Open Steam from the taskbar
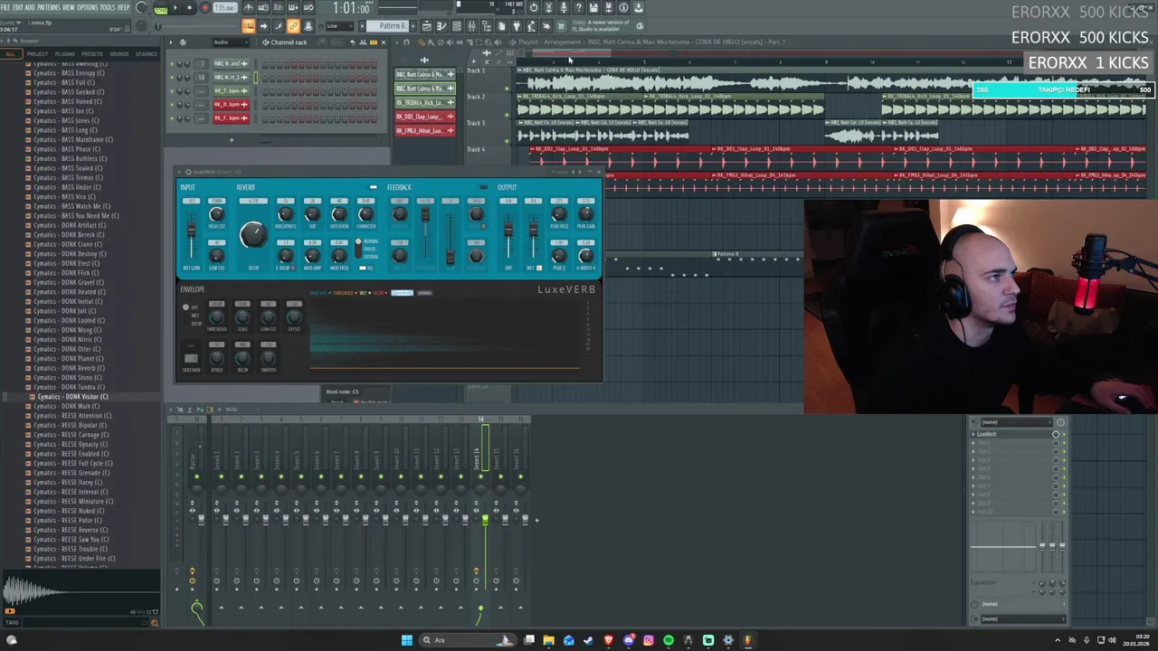Image resolution: width=1158 pixels, height=651 pixels. click(589, 640)
